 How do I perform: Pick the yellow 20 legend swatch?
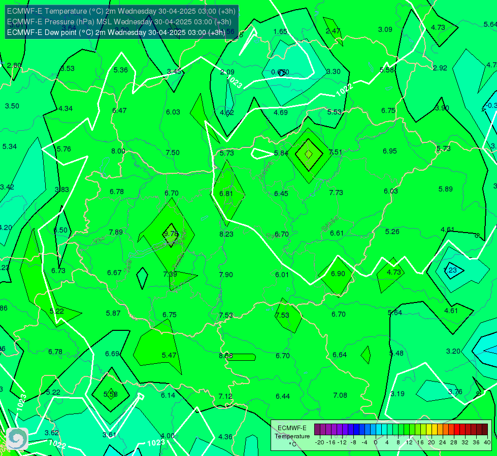429,430
